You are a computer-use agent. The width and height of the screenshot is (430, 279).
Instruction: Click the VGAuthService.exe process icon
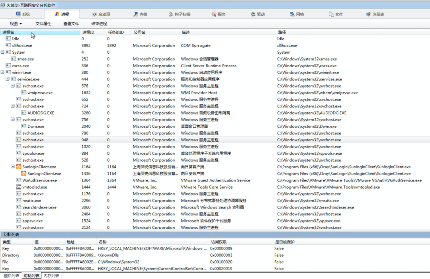tap(18, 180)
